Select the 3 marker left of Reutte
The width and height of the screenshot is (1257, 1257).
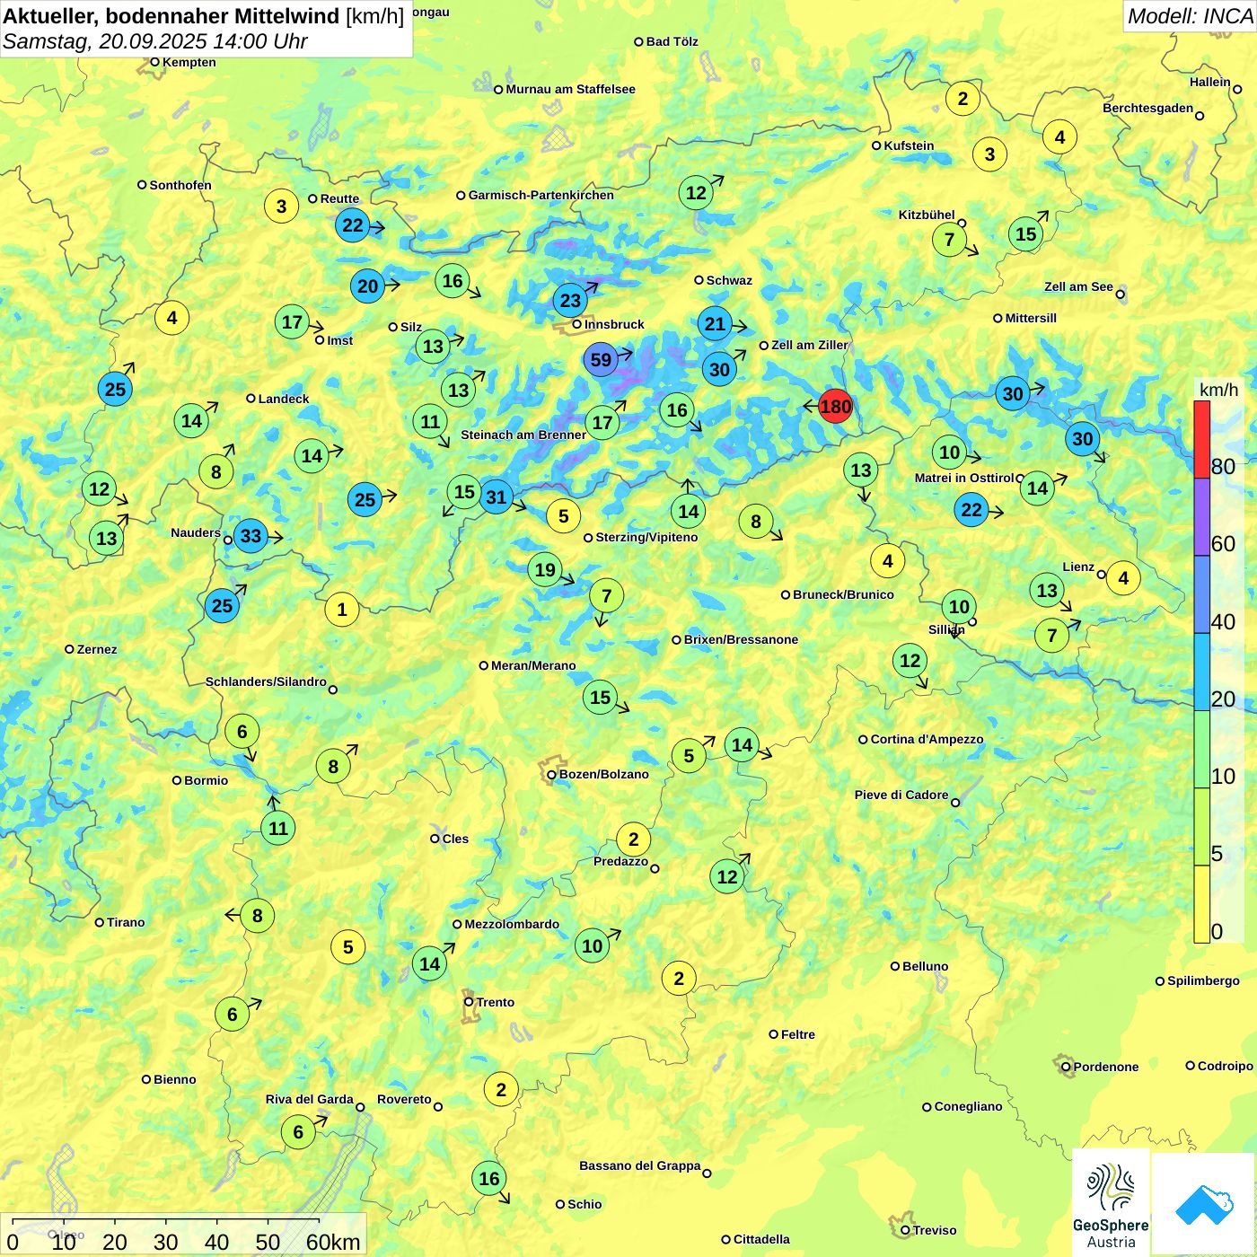[x=281, y=207]
